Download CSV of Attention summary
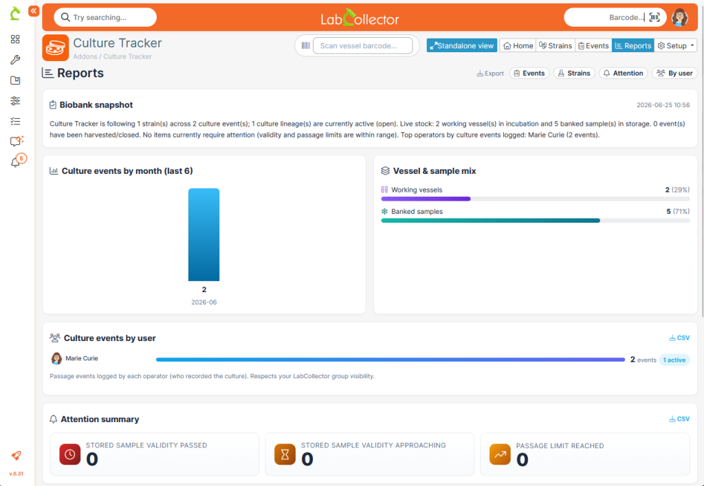This screenshot has height=486, width=704. click(x=679, y=419)
